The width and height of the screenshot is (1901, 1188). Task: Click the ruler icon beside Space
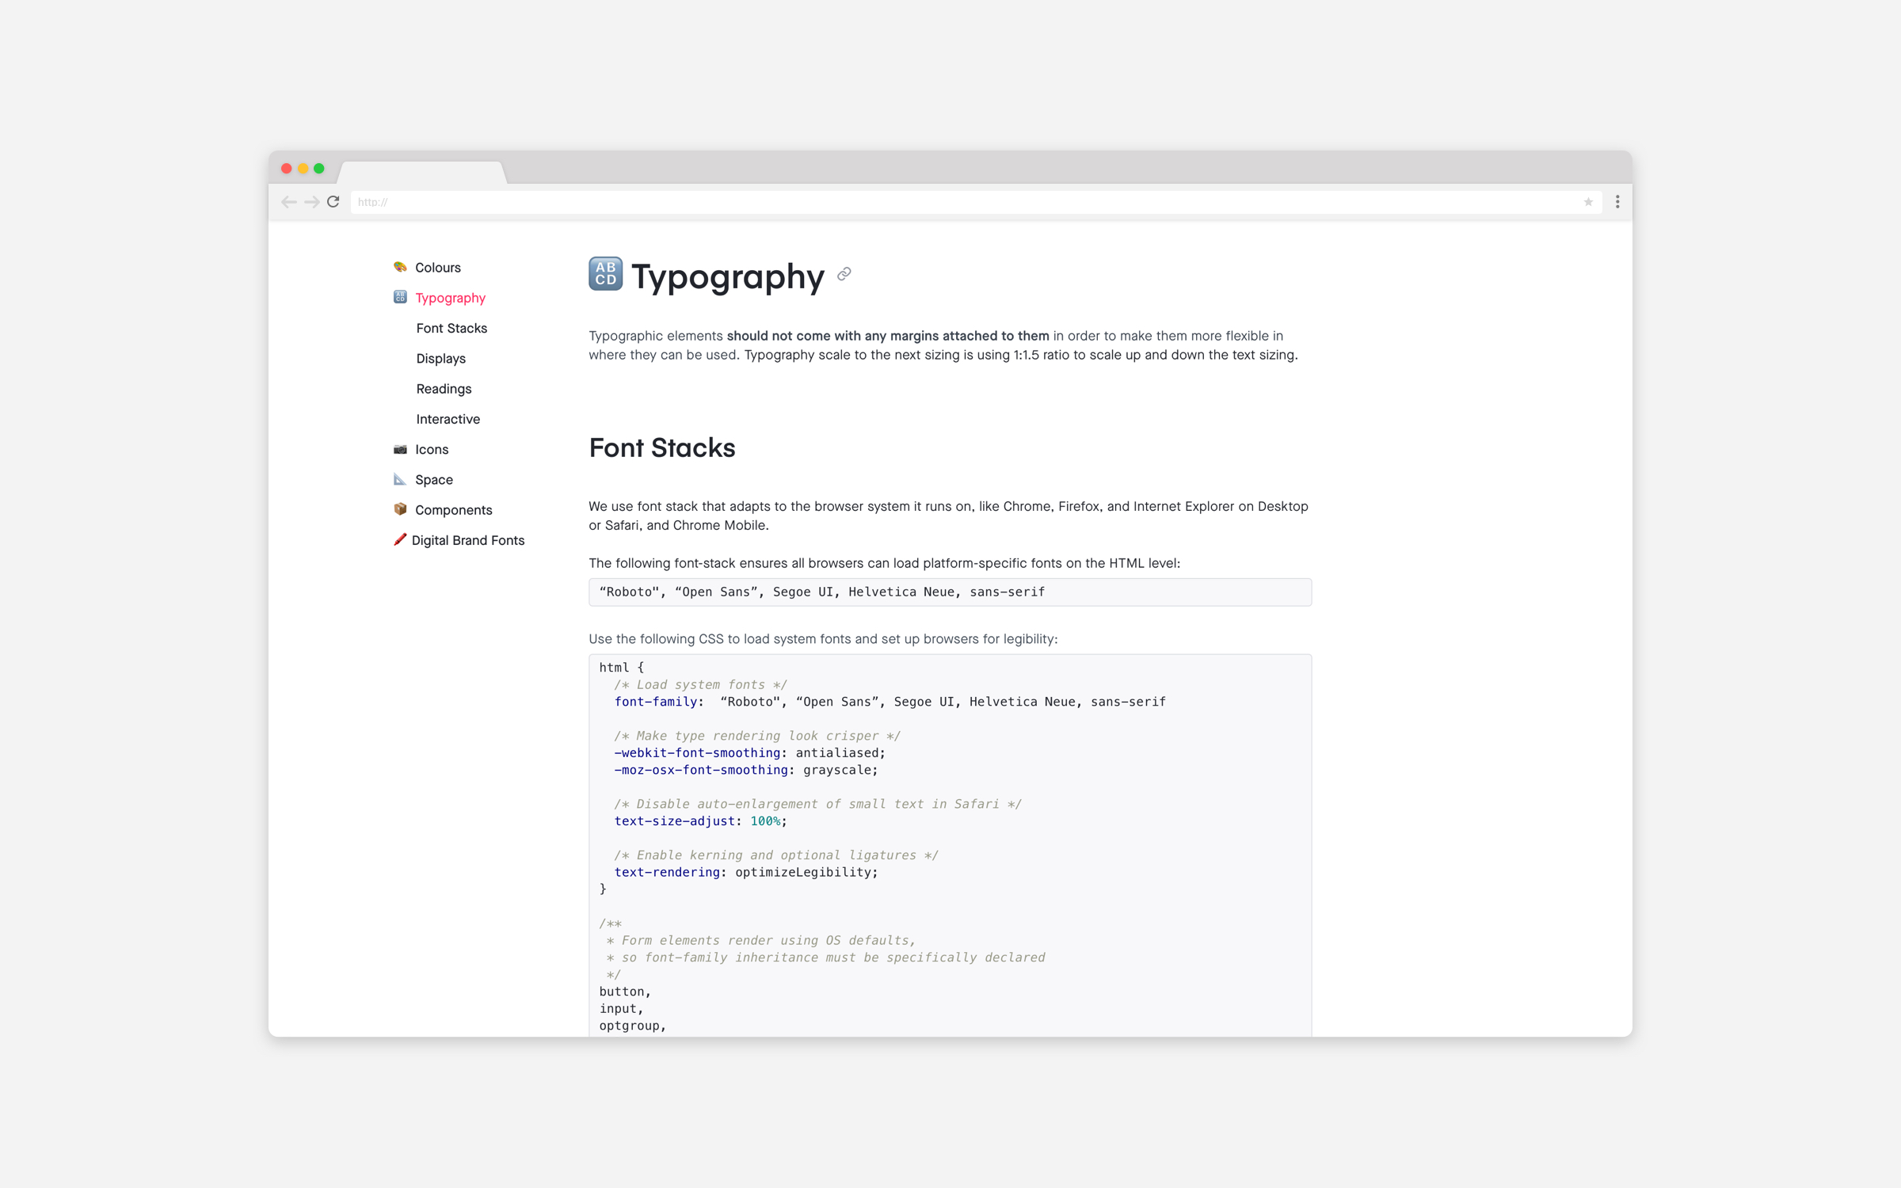[400, 479]
